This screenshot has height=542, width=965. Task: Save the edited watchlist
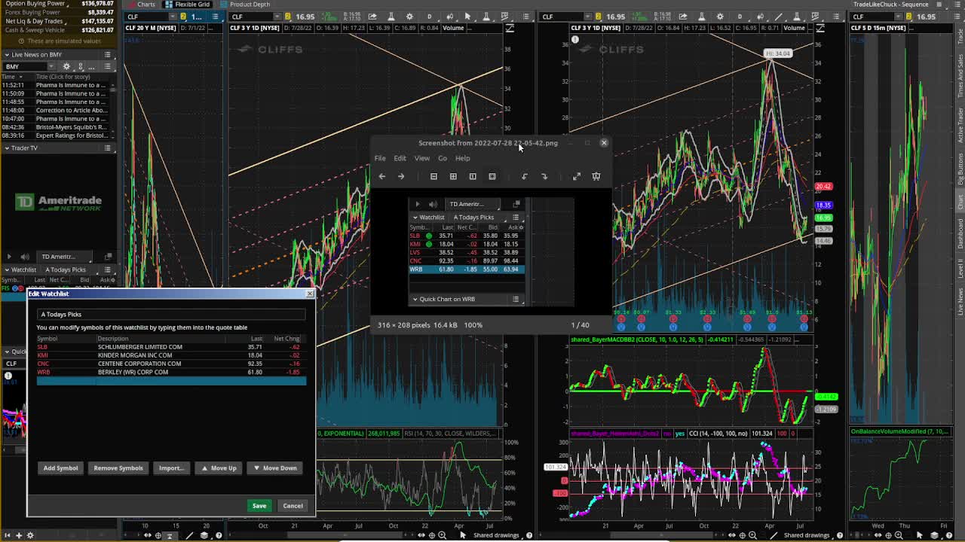point(259,506)
